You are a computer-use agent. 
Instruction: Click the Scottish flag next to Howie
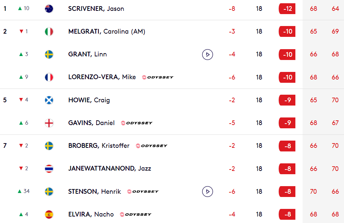click(x=49, y=100)
